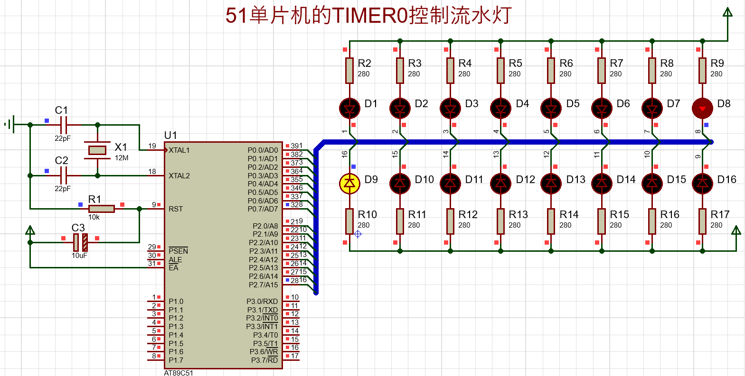Select resistor R17 body
Viewport: 745px width, 376px height.
(x=702, y=221)
